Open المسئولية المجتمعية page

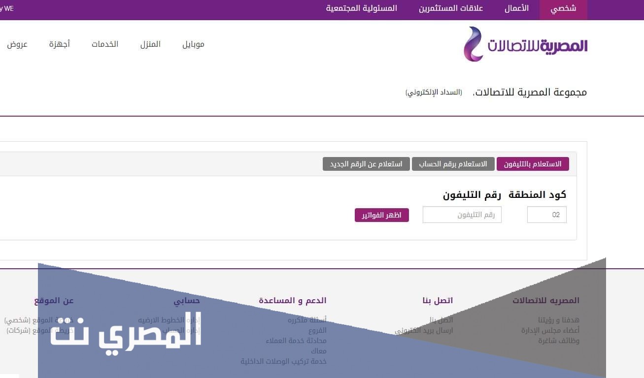(361, 9)
